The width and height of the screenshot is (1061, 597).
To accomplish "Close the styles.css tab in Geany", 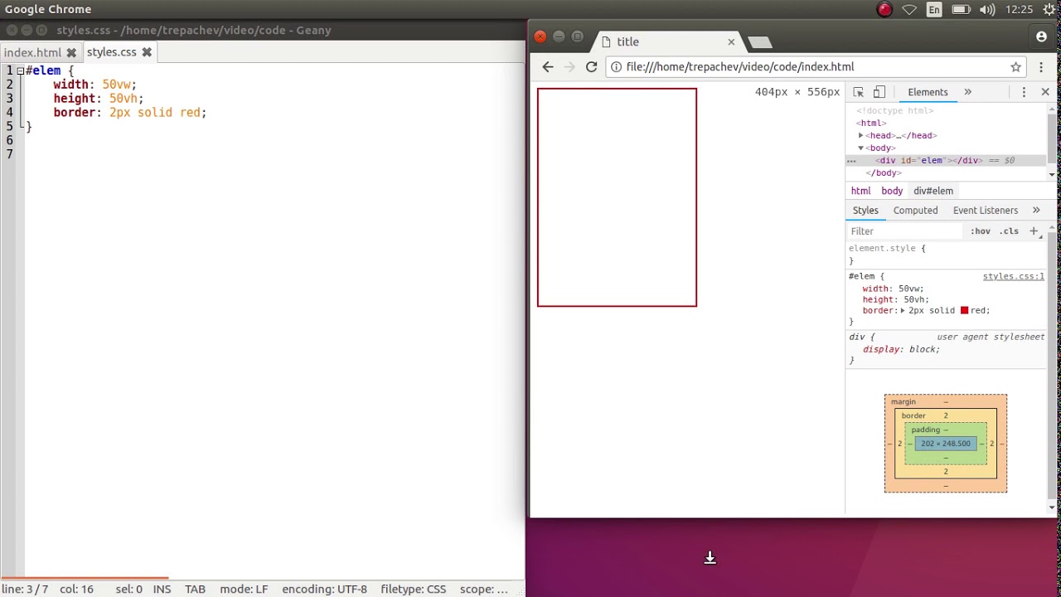I will pyautogui.click(x=147, y=52).
